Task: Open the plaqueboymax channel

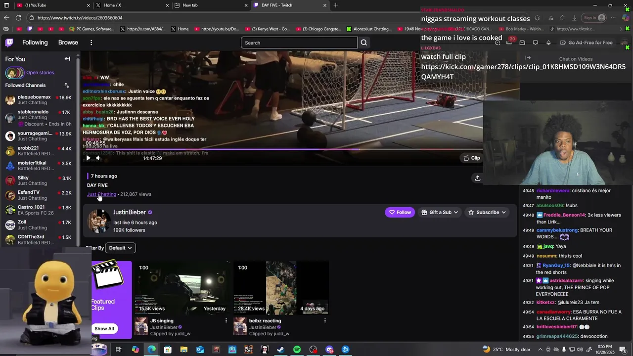Action: [x=39, y=100]
